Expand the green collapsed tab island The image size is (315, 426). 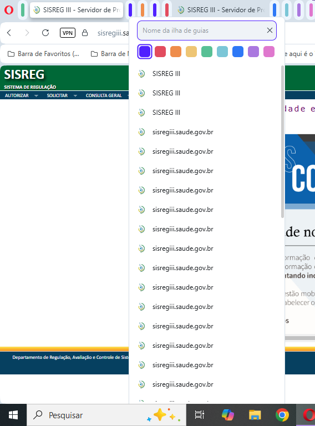23,10
